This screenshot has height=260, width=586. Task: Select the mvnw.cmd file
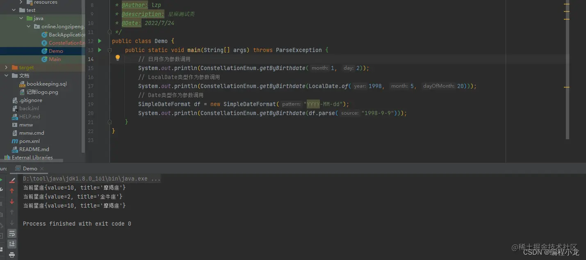28,133
